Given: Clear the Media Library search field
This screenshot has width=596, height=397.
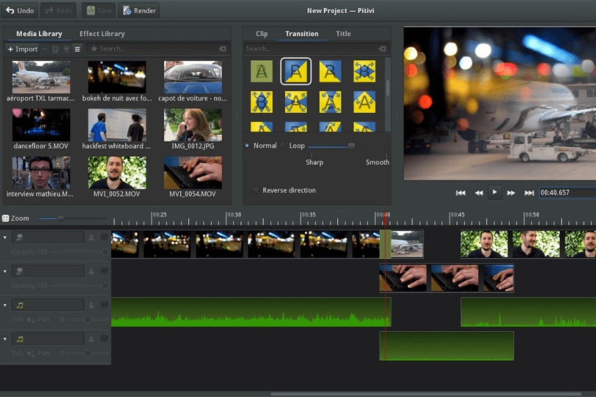Looking at the screenshot, I should [x=223, y=49].
